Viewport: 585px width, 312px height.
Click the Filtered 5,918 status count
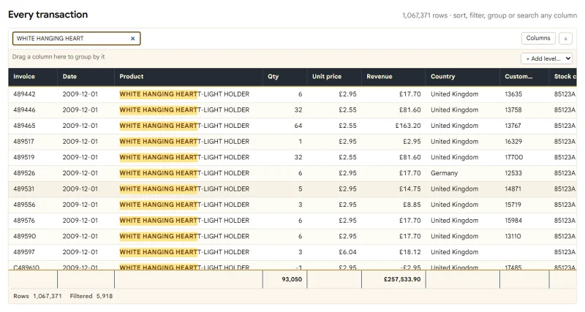click(x=91, y=296)
